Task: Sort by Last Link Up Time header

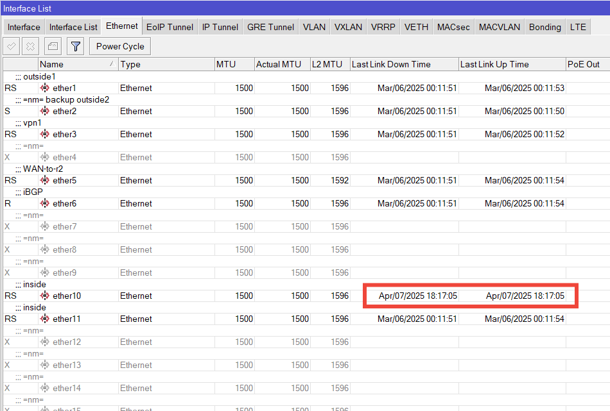Action: point(512,65)
